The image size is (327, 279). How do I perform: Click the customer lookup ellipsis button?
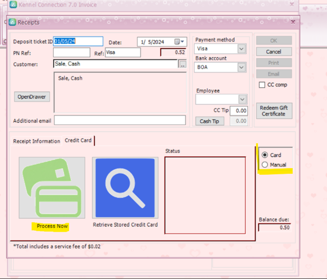click(182, 64)
